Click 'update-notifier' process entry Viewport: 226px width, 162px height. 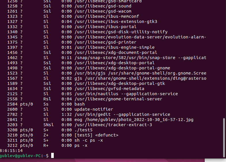click(94, 110)
